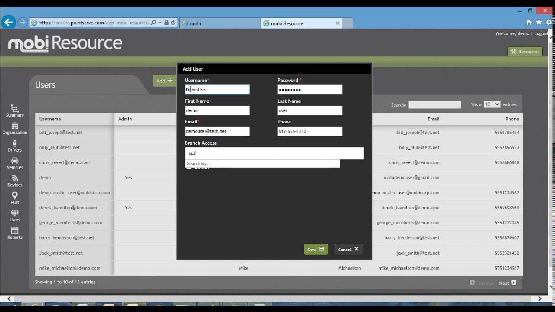The height and width of the screenshot is (312, 555).
Task: Click the browser forward arrow
Action: (23, 23)
